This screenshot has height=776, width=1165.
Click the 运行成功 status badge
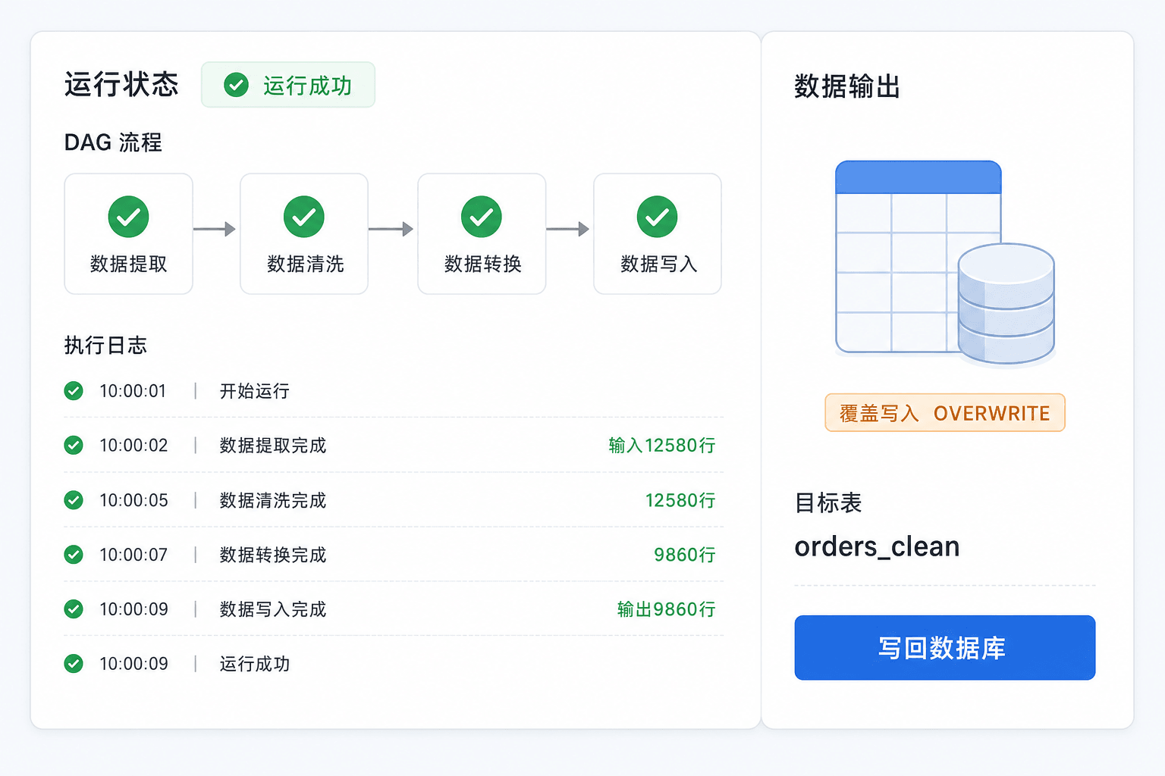click(288, 85)
